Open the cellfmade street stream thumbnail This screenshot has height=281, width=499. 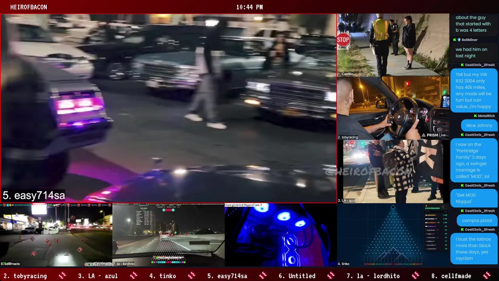pyautogui.click(x=56, y=235)
